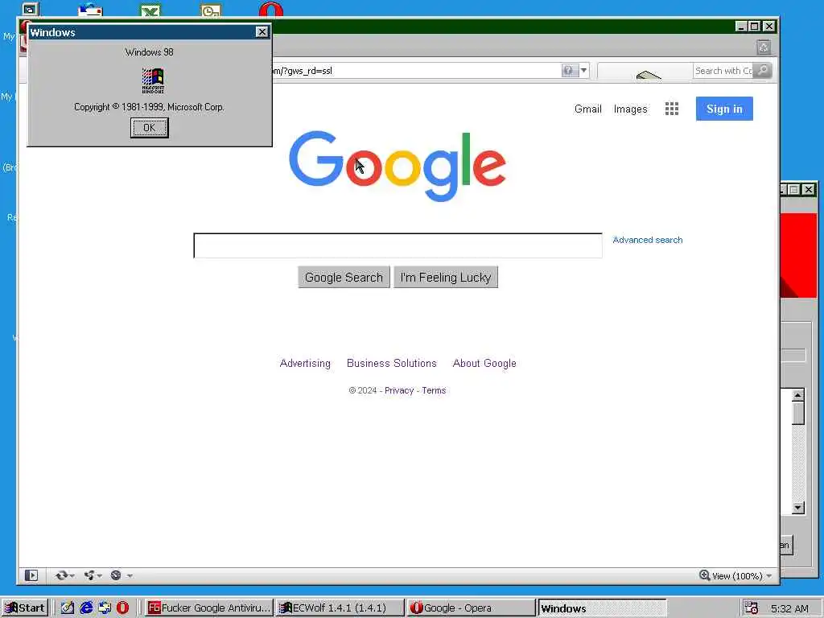Open the address bar history dropdown arrow

584,71
